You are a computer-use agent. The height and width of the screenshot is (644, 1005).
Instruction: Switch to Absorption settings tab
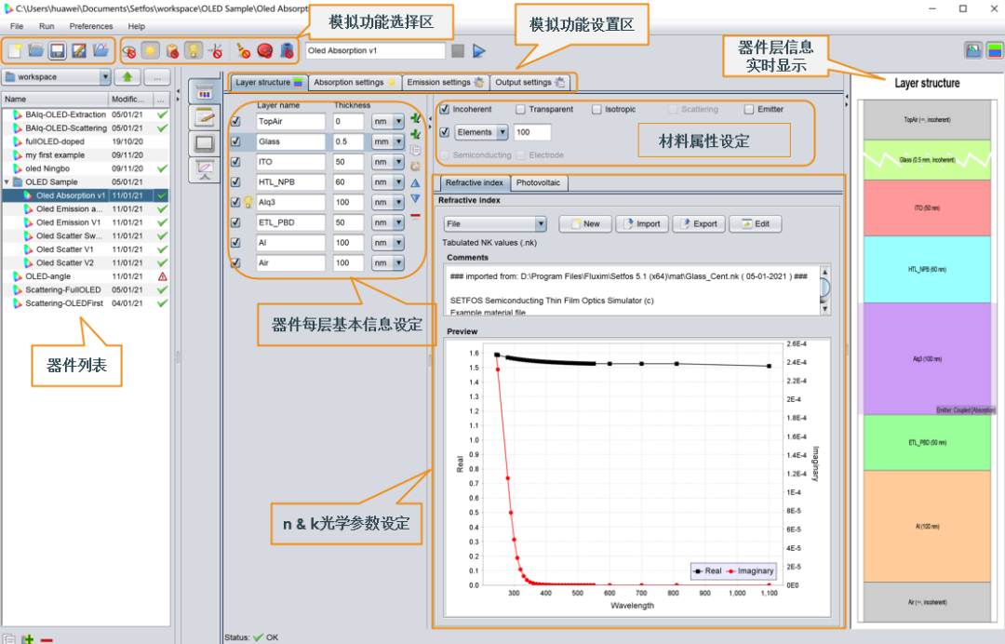click(355, 82)
